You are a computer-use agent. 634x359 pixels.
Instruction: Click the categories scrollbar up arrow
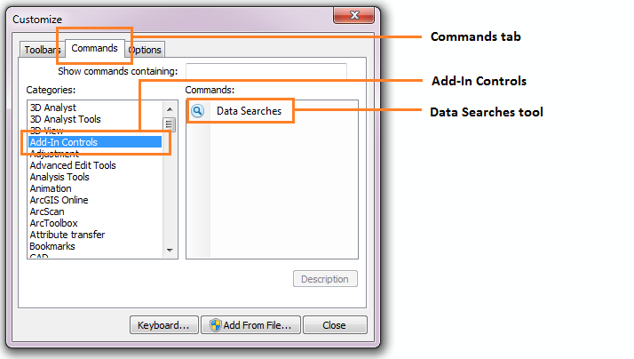(170, 109)
